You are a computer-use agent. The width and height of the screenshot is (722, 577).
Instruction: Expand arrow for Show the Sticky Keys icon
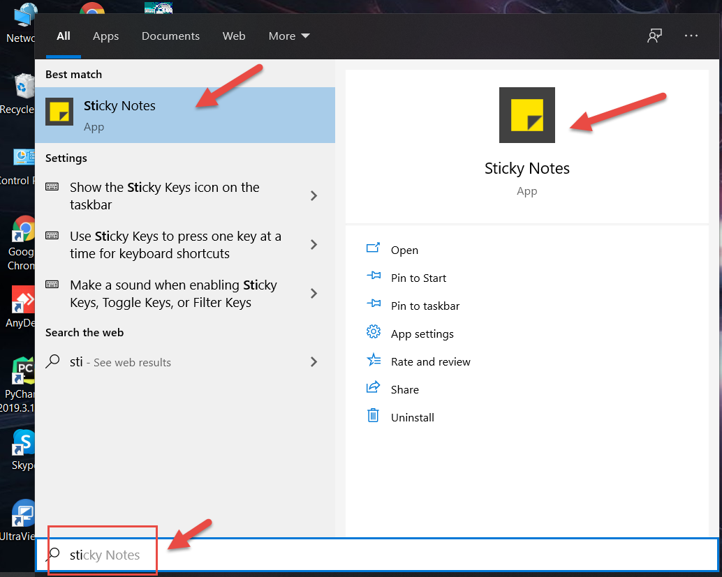(314, 196)
